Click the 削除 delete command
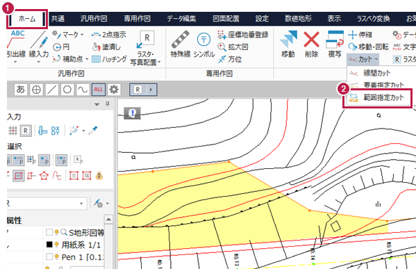Image resolution: width=416 pixels, height=269 pixels. [311, 44]
